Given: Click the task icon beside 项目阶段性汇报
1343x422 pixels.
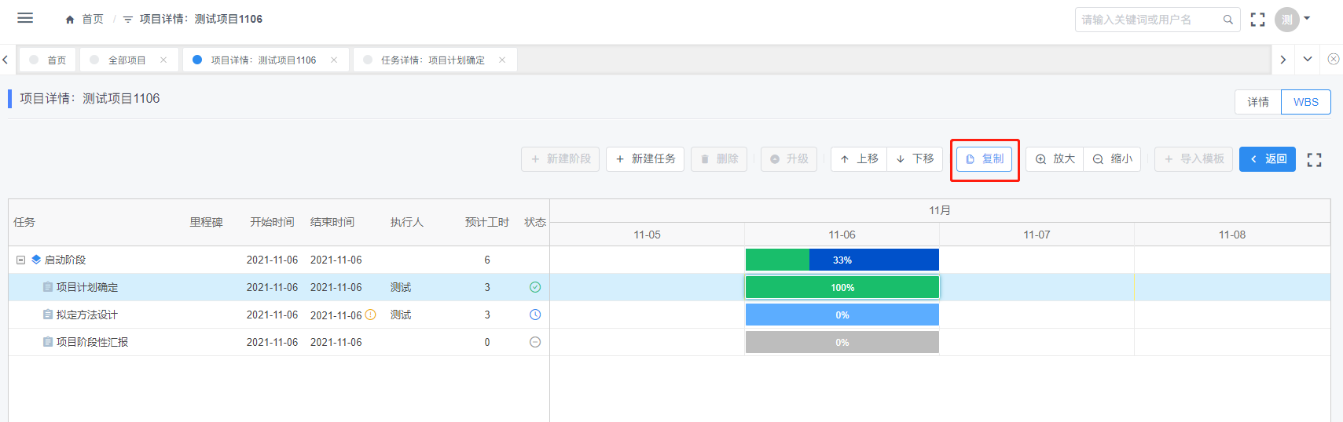Looking at the screenshot, I should [48, 342].
